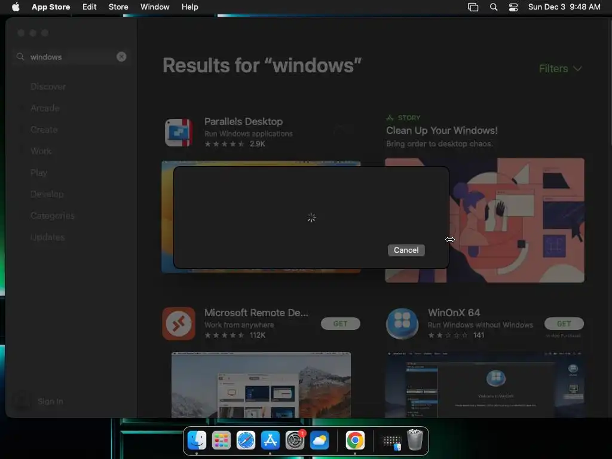Click the Stage Manager icon in menu bar
This screenshot has height=459, width=612.
click(473, 7)
